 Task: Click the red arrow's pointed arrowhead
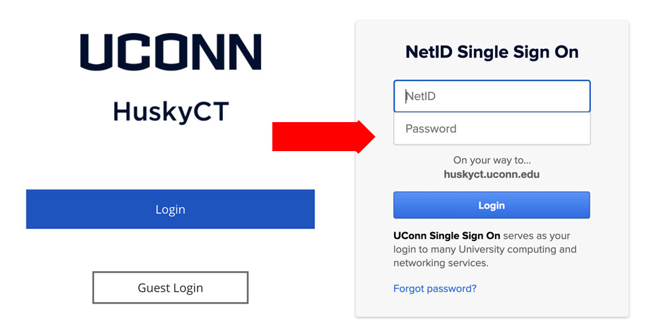click(x=366, y=137)
